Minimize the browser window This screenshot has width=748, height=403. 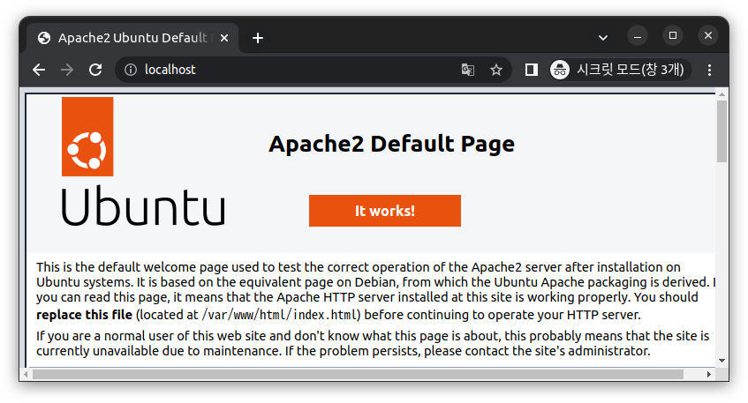[638, 36]
